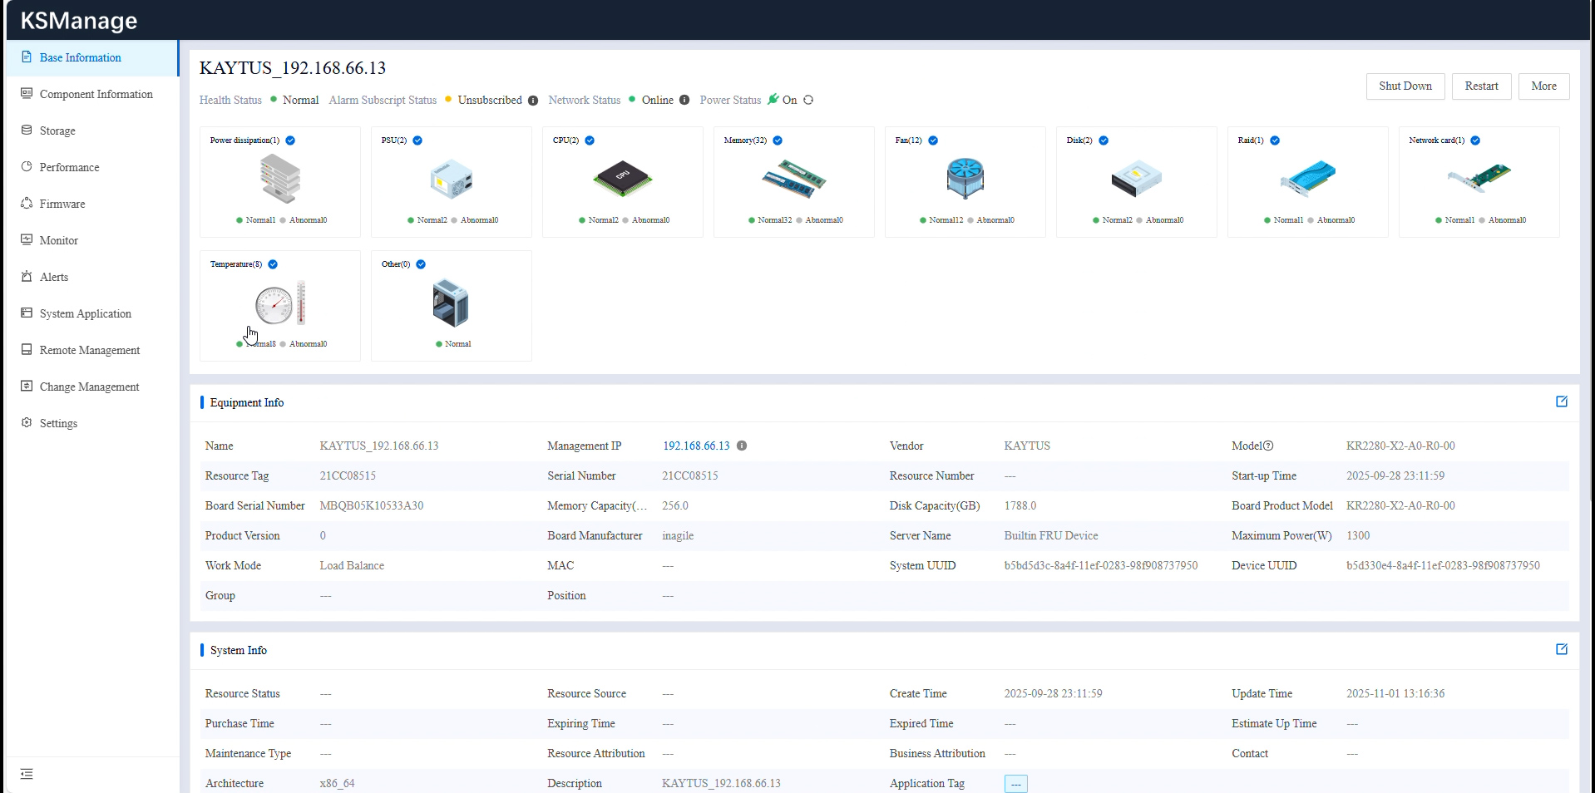
Task: Open the More actions dropdown
Action: (x=1543, y=86)
